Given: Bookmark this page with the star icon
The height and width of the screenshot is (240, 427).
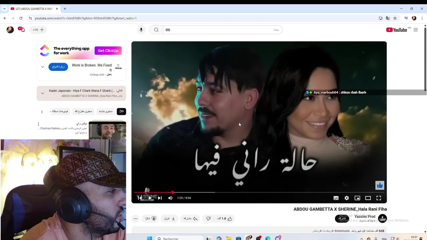Looking at the screenshot, I should 395,18.
